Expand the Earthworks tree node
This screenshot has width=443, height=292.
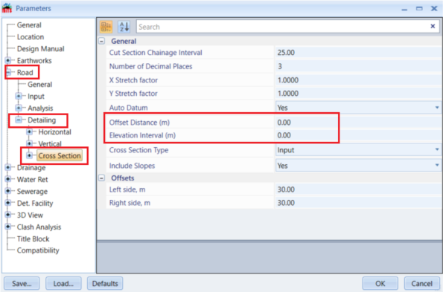pos(8,60)
